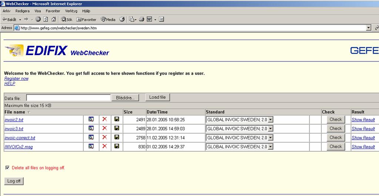Open the Edit with Word dropdown arrow

pos(155,20)
